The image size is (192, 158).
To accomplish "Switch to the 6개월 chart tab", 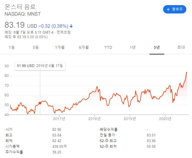I will (84, 47).
